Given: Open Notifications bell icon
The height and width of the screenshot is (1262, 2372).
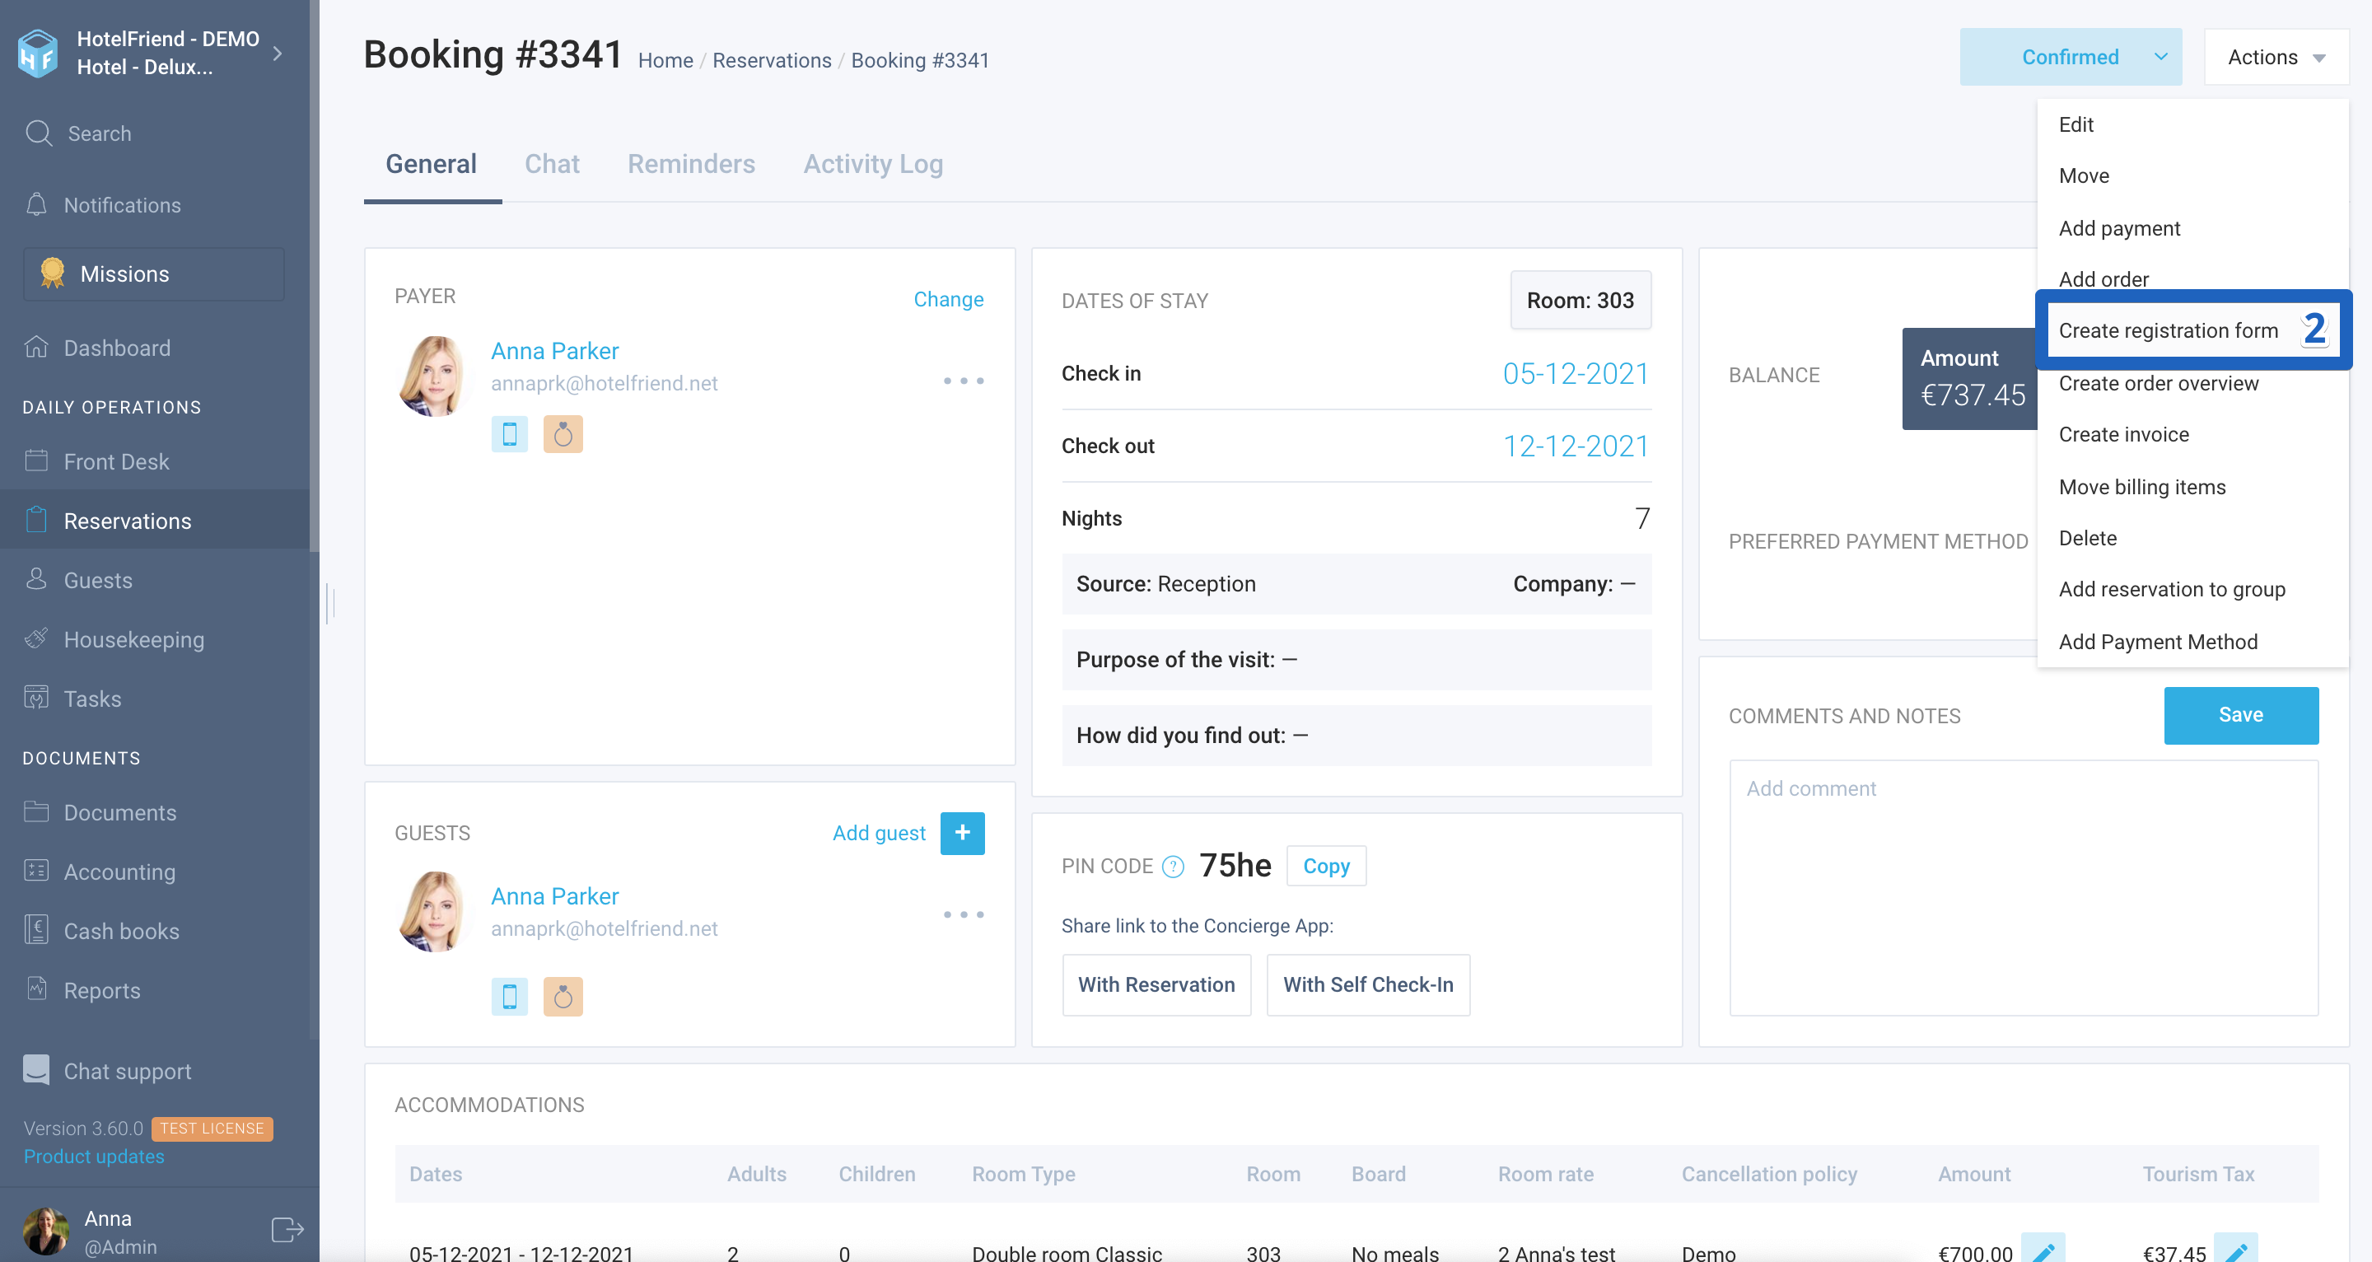Looking at the screenshot, I should [x=36, y=204].
